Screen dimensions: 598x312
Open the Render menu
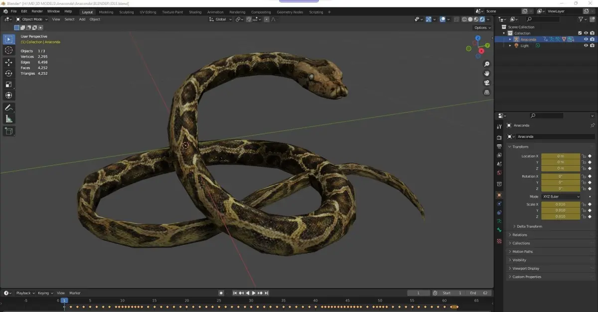(37, 11)
